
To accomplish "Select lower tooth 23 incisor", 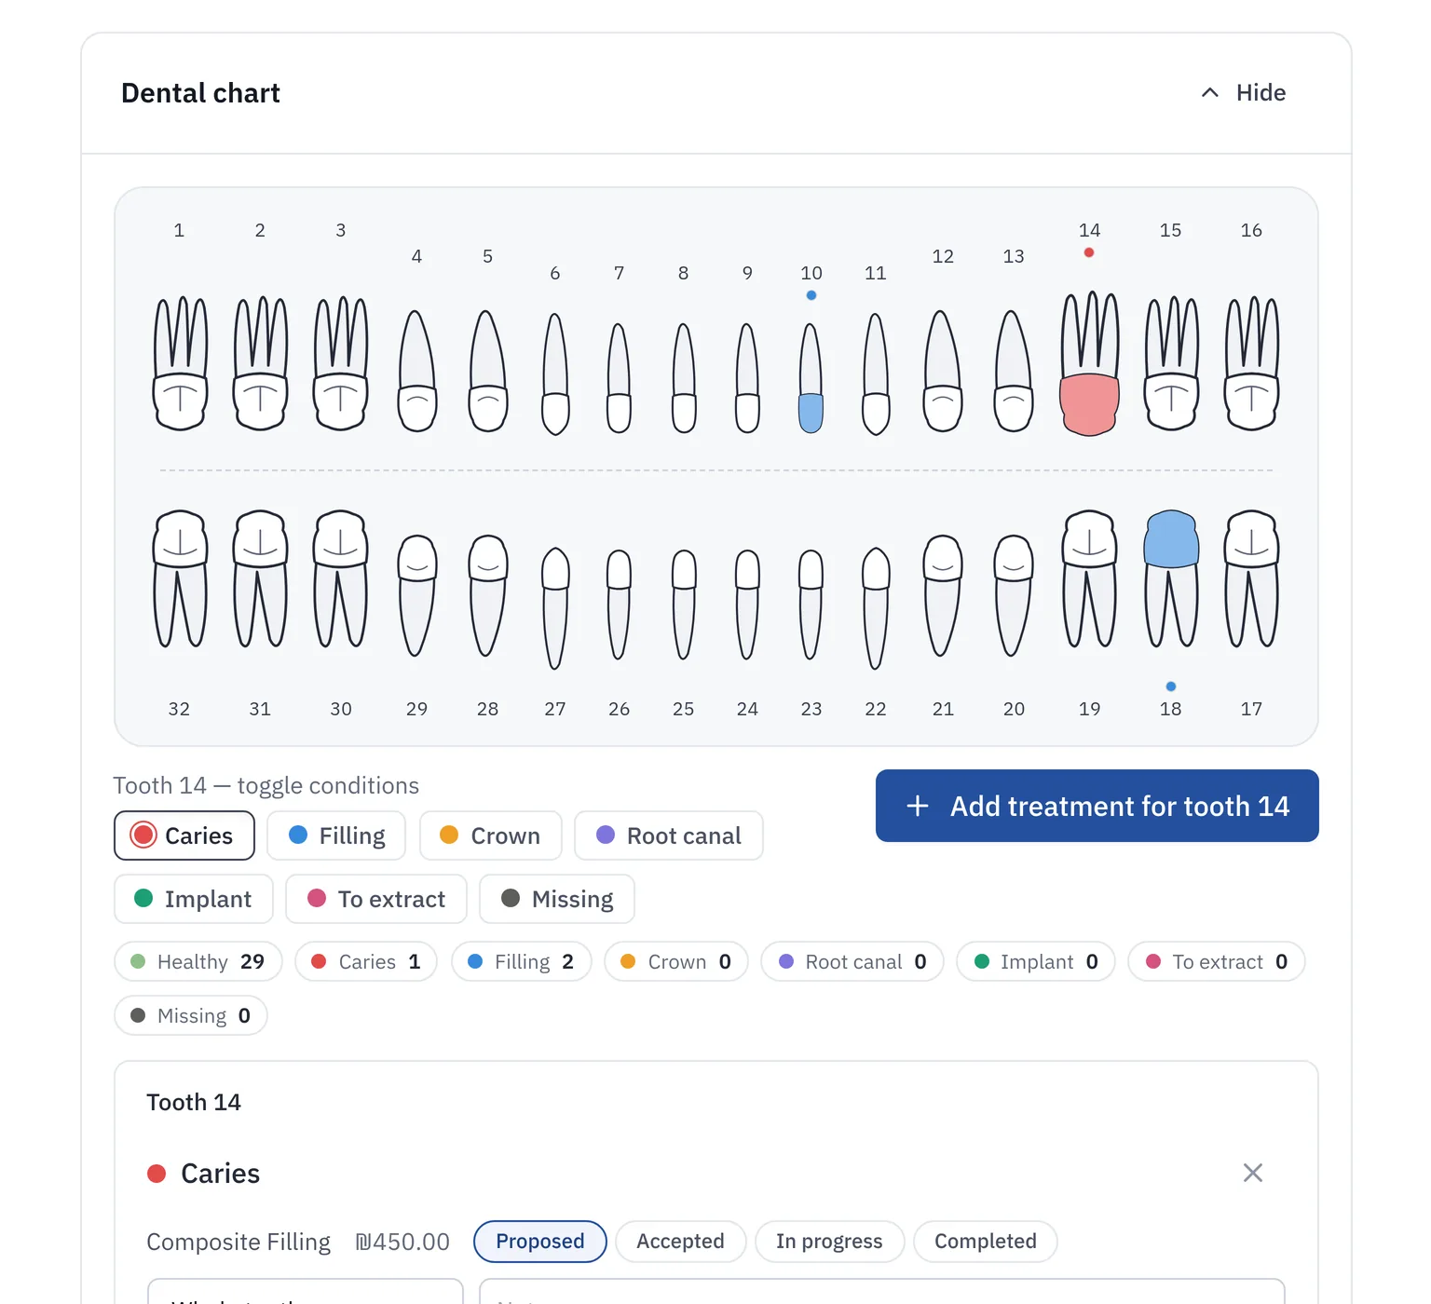I will pyautogui.click(x=811, y=604).
